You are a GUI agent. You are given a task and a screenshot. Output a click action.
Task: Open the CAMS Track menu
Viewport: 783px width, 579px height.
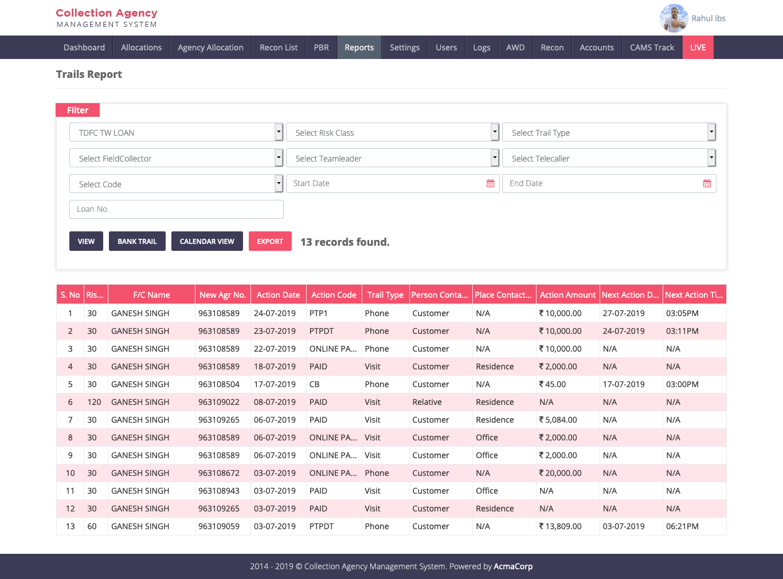coord(652,48)
